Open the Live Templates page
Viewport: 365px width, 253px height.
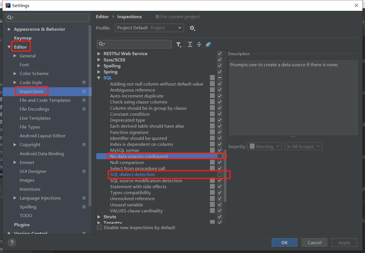(35, 118)
